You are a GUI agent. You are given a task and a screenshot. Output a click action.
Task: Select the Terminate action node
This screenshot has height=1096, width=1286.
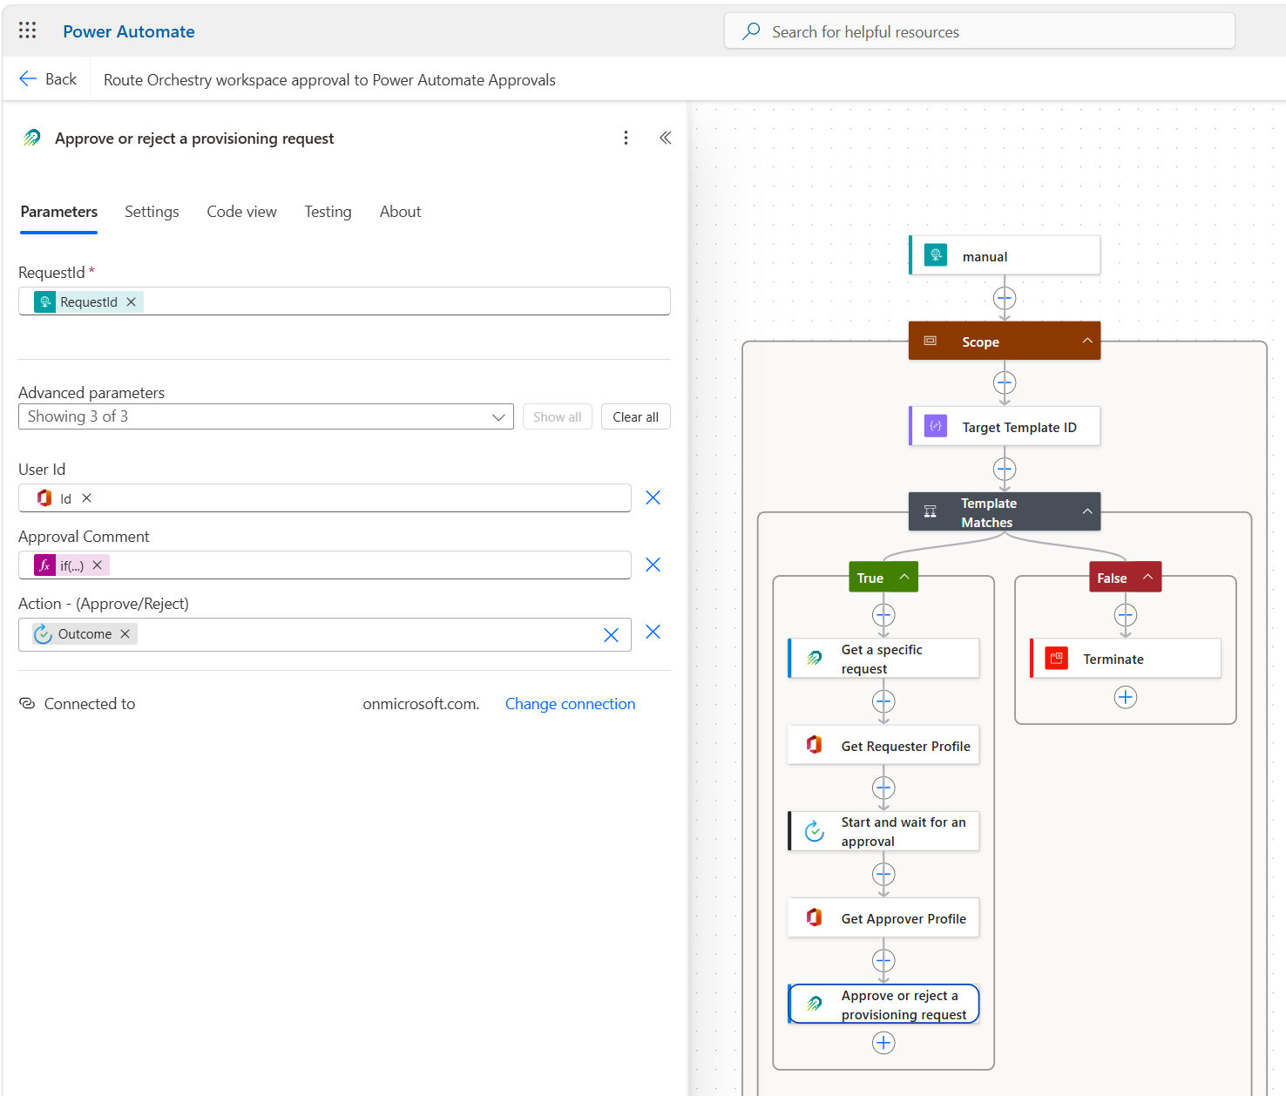click(x=1126, y=659)
